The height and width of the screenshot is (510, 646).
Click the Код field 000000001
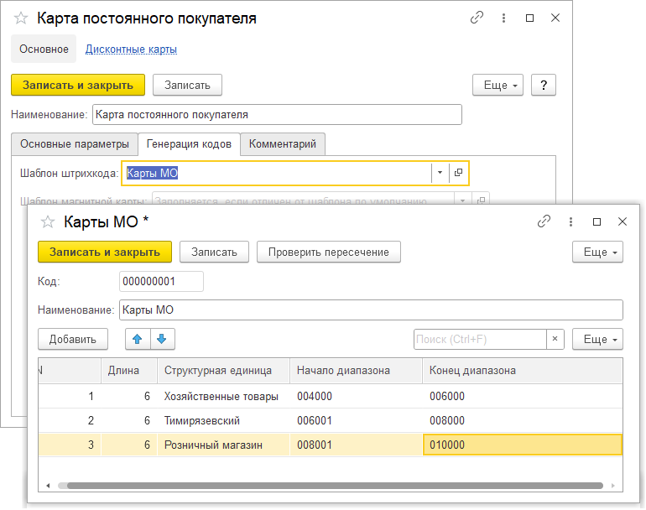tap(161, 281)
